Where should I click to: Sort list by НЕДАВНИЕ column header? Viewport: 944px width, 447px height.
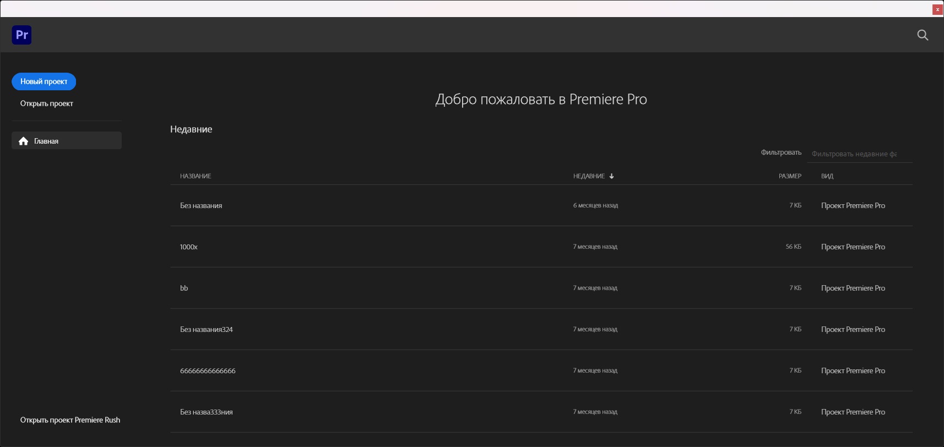pos(589,176)
